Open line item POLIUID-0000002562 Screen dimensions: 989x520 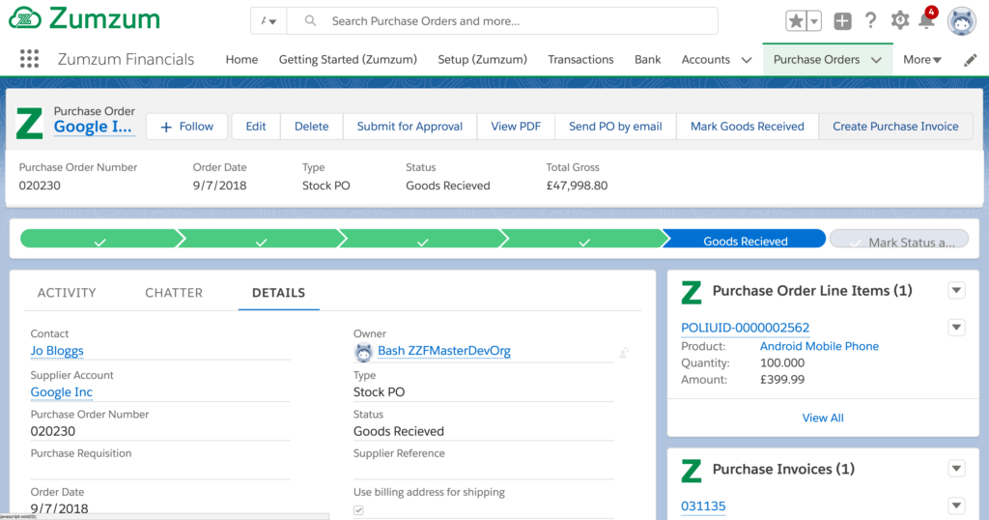click(745, 328)
